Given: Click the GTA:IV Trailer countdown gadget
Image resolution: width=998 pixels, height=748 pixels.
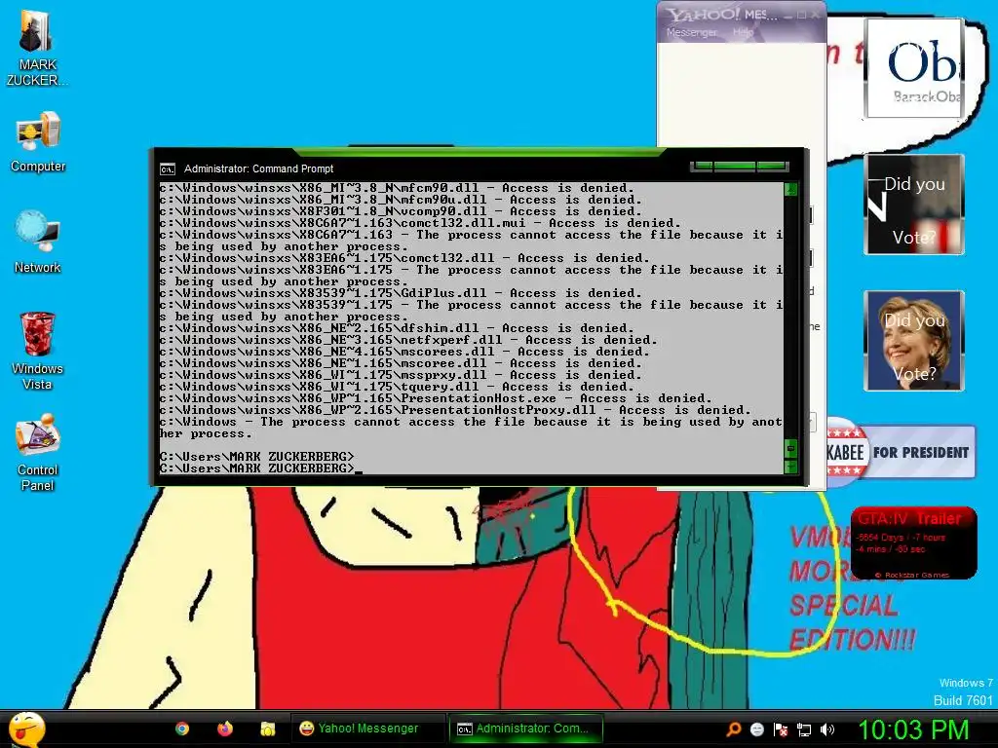Looking at the screenshot, I should pyautogui.click(x=913, y=542).
